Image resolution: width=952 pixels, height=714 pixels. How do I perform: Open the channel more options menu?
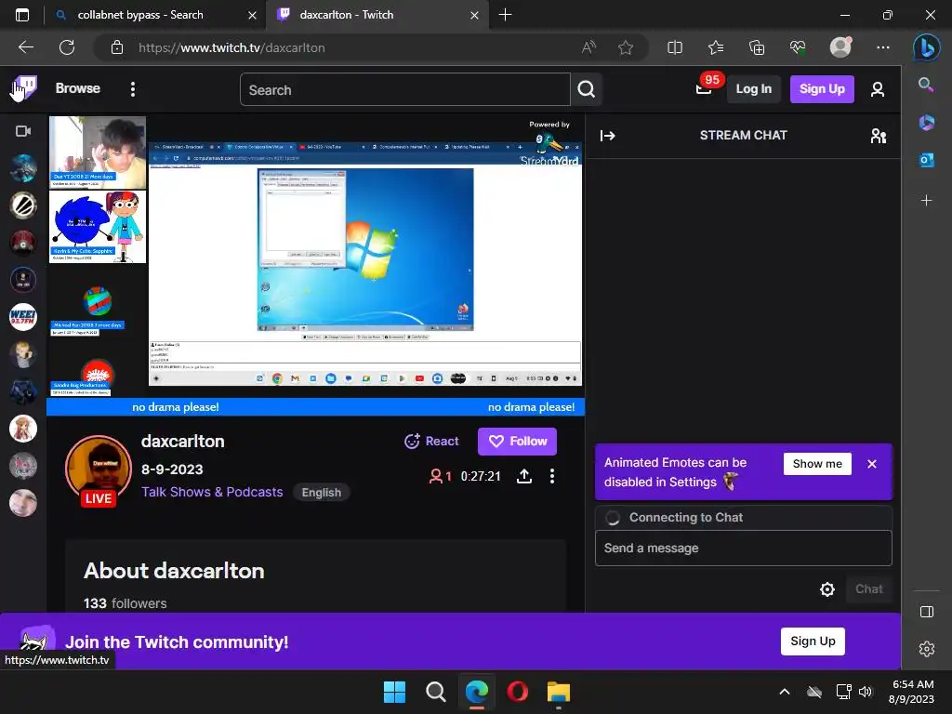552,477
